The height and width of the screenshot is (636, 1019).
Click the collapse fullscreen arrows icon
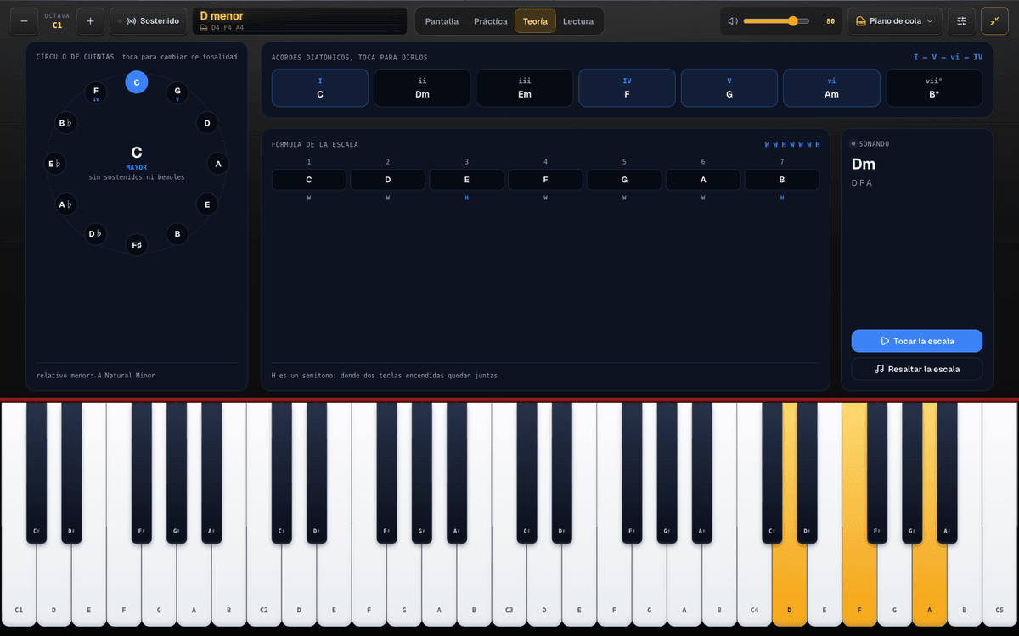[x=994, y=21]
